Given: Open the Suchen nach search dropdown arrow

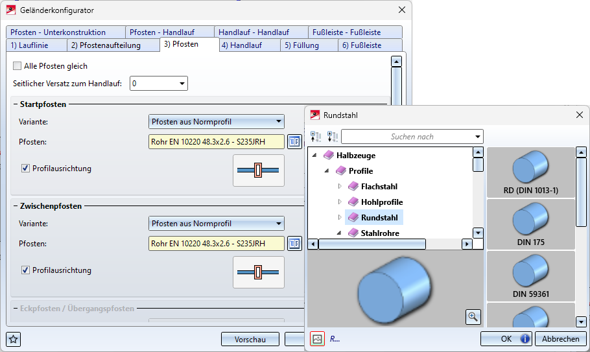Looking at the screenshot, I should point(477,137).
